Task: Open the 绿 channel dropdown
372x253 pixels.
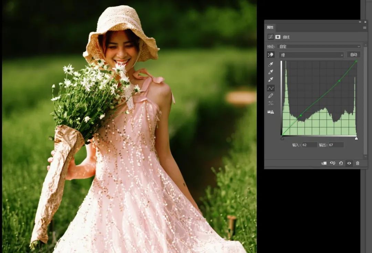Action: click(x=311, y=55)
